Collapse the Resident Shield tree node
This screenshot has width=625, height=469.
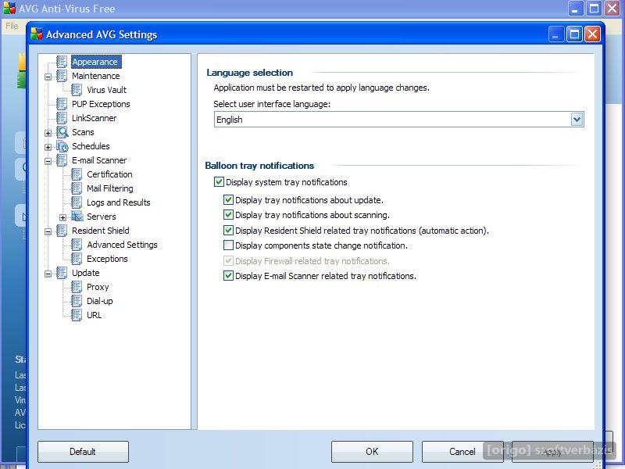coord(48,231)
